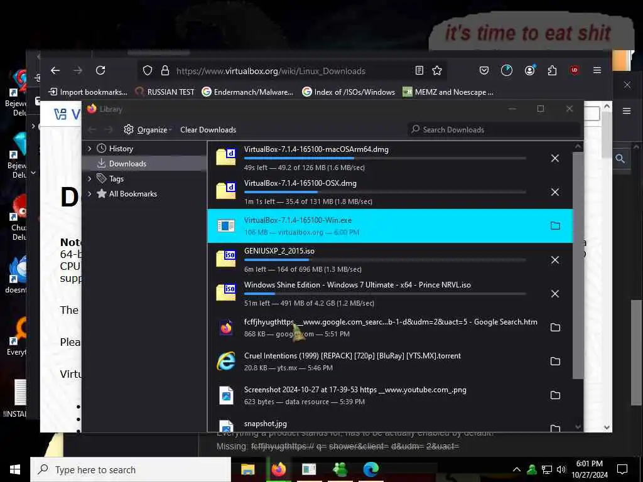This screenshot has height=482, width=643.
Task: Expand Tags tree node
Action: click(x=90, y=179)
